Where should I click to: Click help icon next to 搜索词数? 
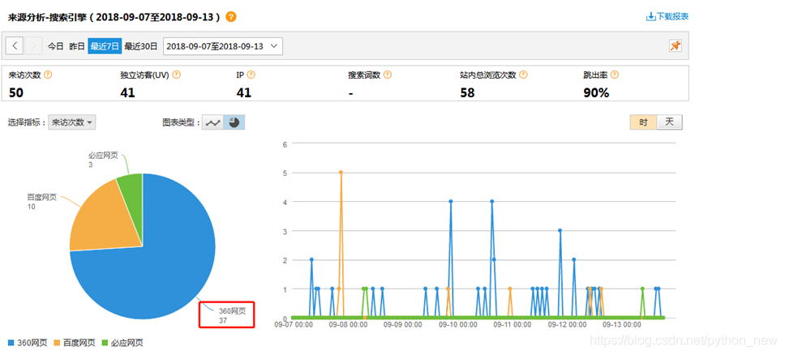(388, 75)
